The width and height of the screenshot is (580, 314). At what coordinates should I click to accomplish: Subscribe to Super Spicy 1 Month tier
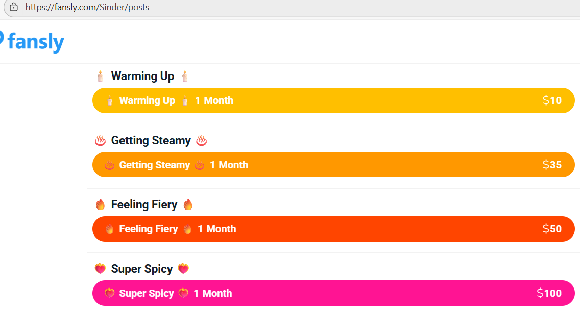pos(333,293)
